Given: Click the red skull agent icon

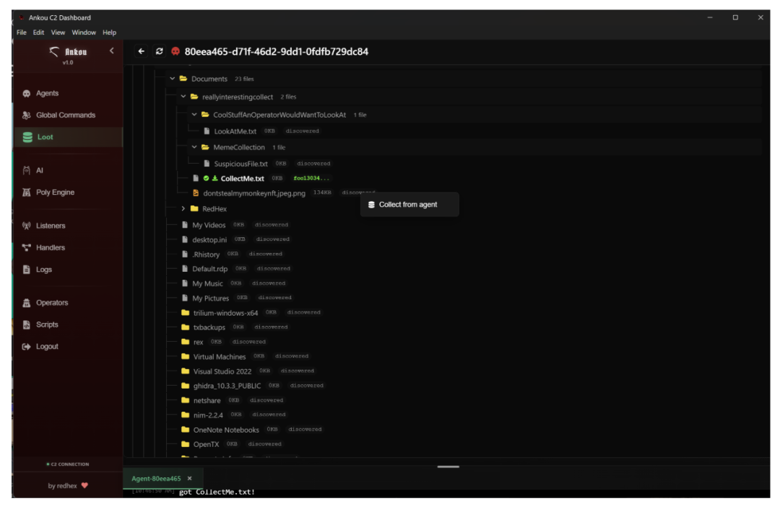Looking at the screenshot, I should 175,51.
